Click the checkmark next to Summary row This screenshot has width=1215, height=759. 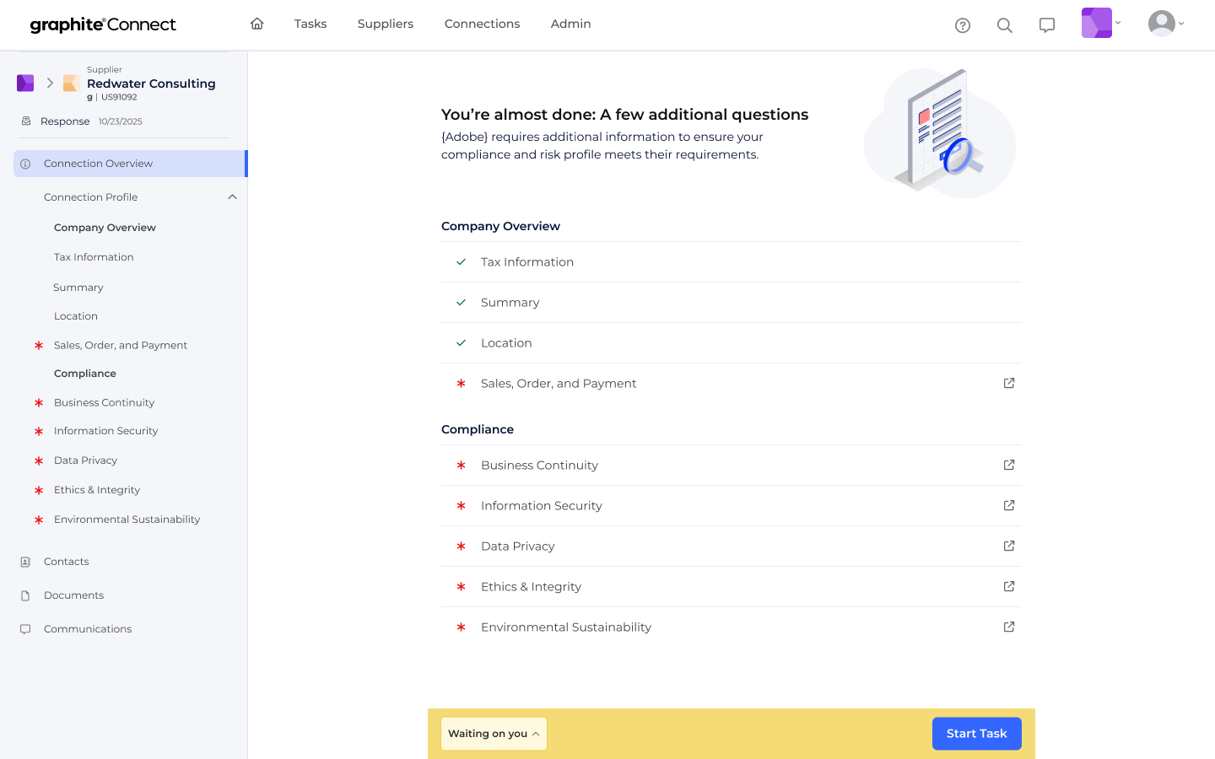coord(462,303)
